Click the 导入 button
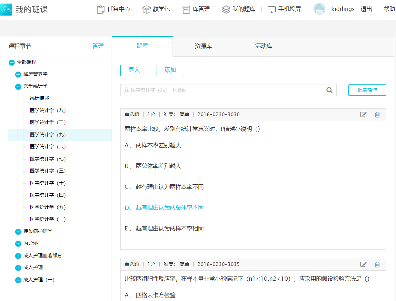Viewport: 396px width, 301px height. 134,70
